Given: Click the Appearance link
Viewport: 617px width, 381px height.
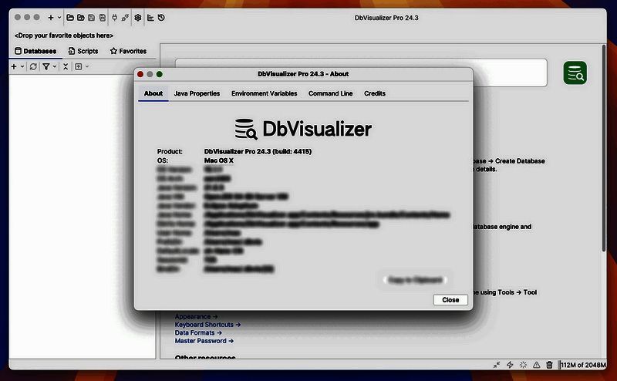Looking at the screenshot, I should pyautogui.click(x=197, y=316).
